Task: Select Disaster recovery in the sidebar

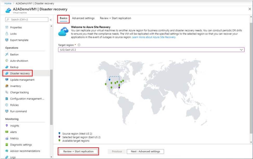Action: pyautogui.click(x=20, y=74)
